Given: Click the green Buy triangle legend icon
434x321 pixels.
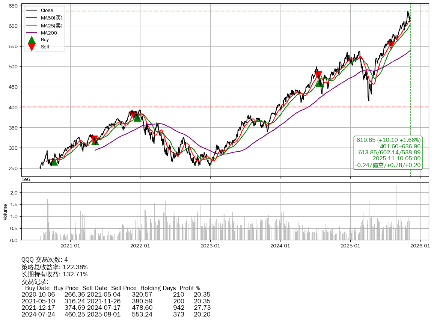Looking at the screenshot, I should 32,40.
